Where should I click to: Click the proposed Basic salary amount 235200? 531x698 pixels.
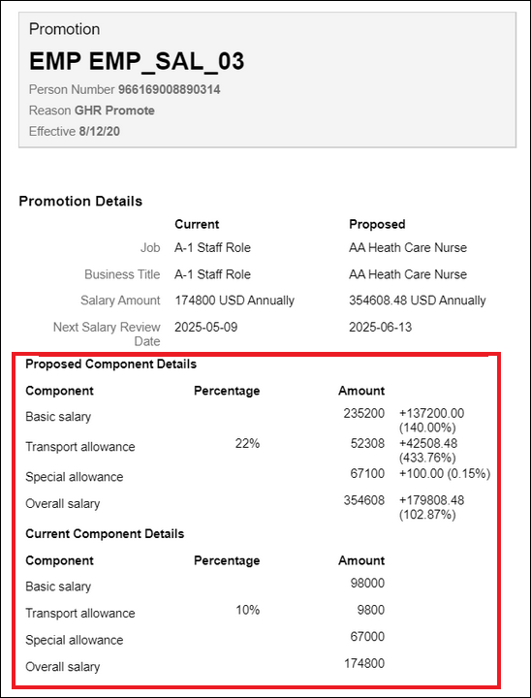pos(363,414)
